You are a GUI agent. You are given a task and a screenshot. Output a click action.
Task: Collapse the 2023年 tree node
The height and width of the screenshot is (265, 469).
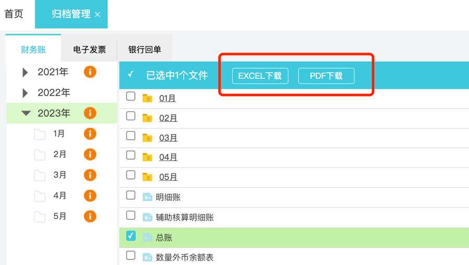tap(26, 113)
